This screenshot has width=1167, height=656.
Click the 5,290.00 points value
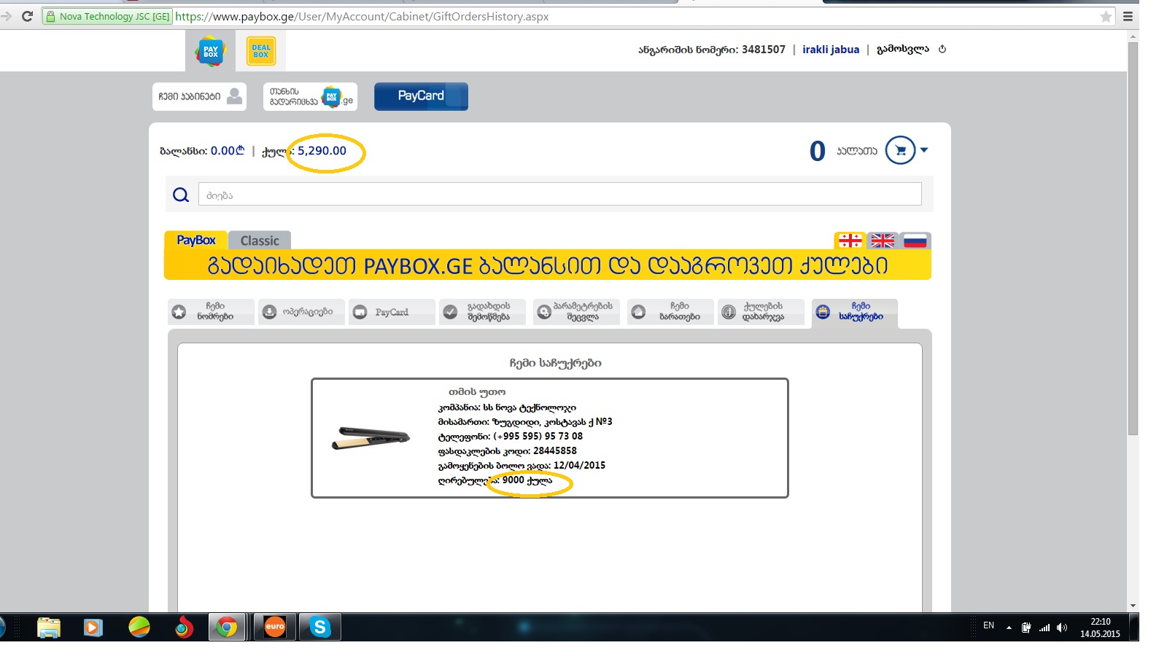point(322,151)
